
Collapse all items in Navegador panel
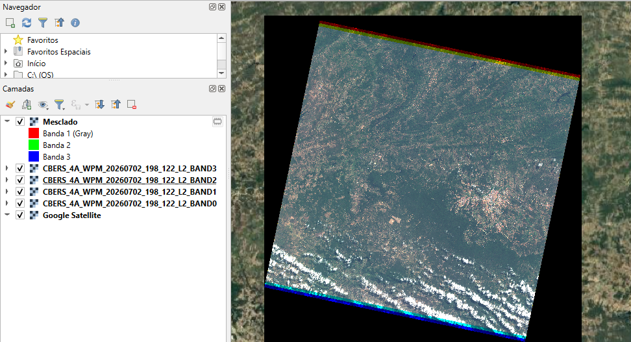coord(59,23)
